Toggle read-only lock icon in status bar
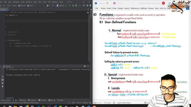 pos(90,103)
